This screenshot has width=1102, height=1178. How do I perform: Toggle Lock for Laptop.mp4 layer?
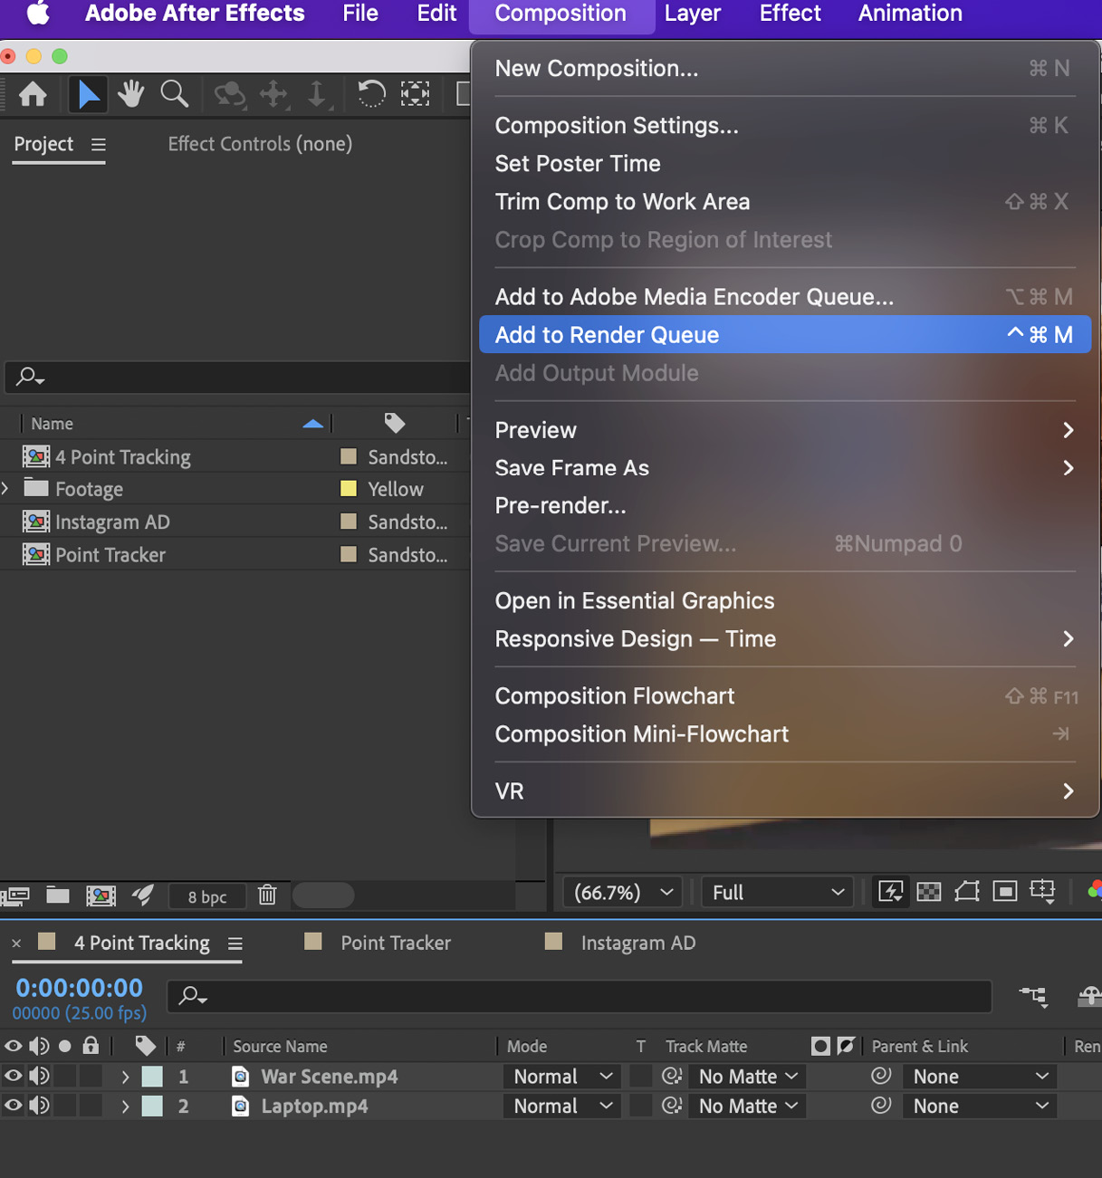[x=90, y=1106]
